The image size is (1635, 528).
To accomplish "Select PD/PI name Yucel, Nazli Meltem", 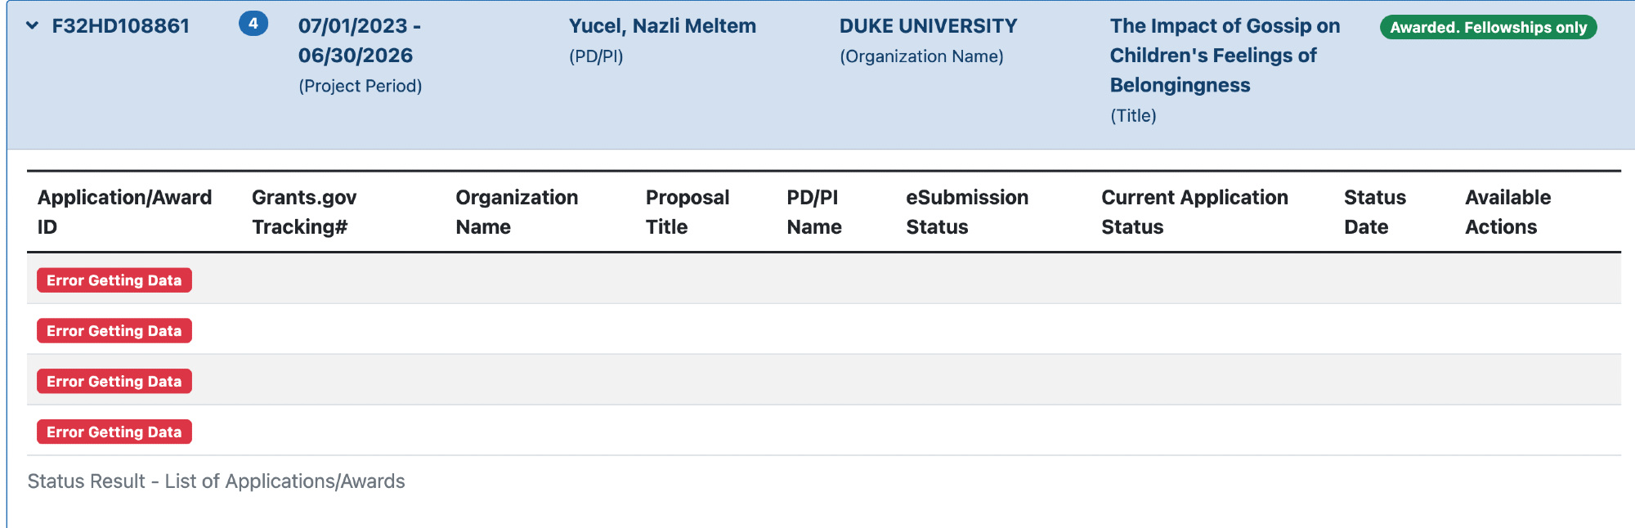I will click(x=662, y=26).
